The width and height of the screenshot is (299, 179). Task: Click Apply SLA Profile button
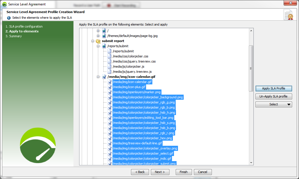click(x=274, y=88)
